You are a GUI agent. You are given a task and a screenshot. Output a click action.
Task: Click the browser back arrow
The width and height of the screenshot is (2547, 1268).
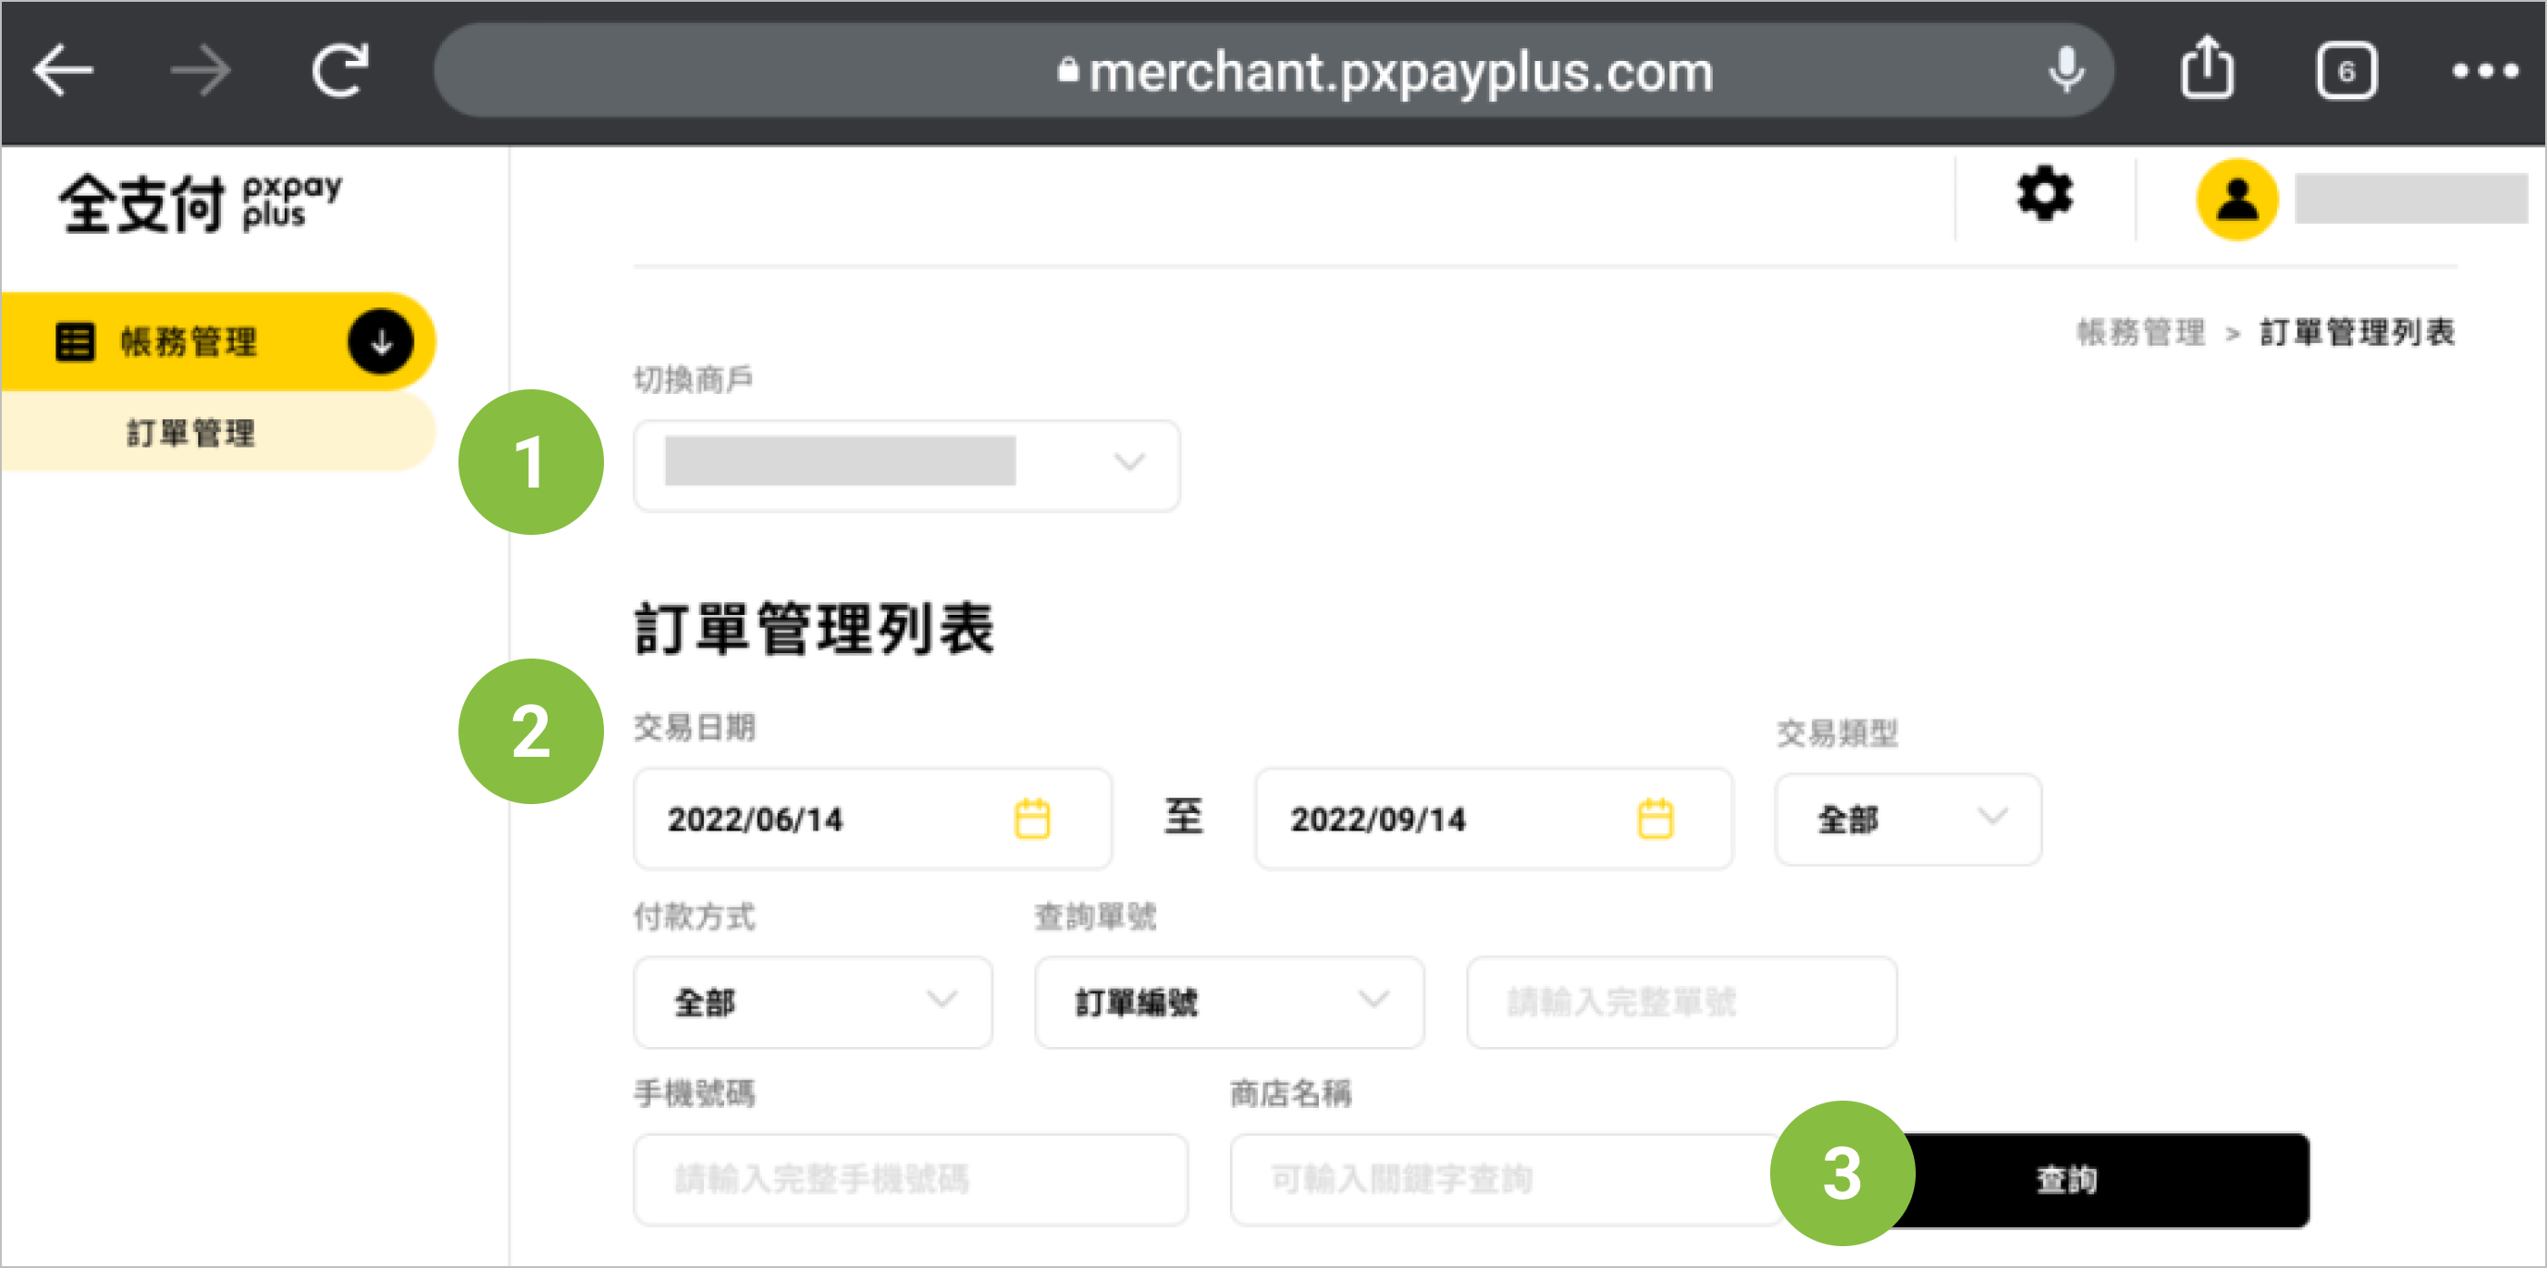[x=64, y=71]
